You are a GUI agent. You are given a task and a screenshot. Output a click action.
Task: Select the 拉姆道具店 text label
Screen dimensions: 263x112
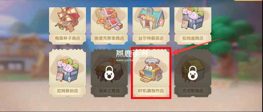[x=193, y=38]
